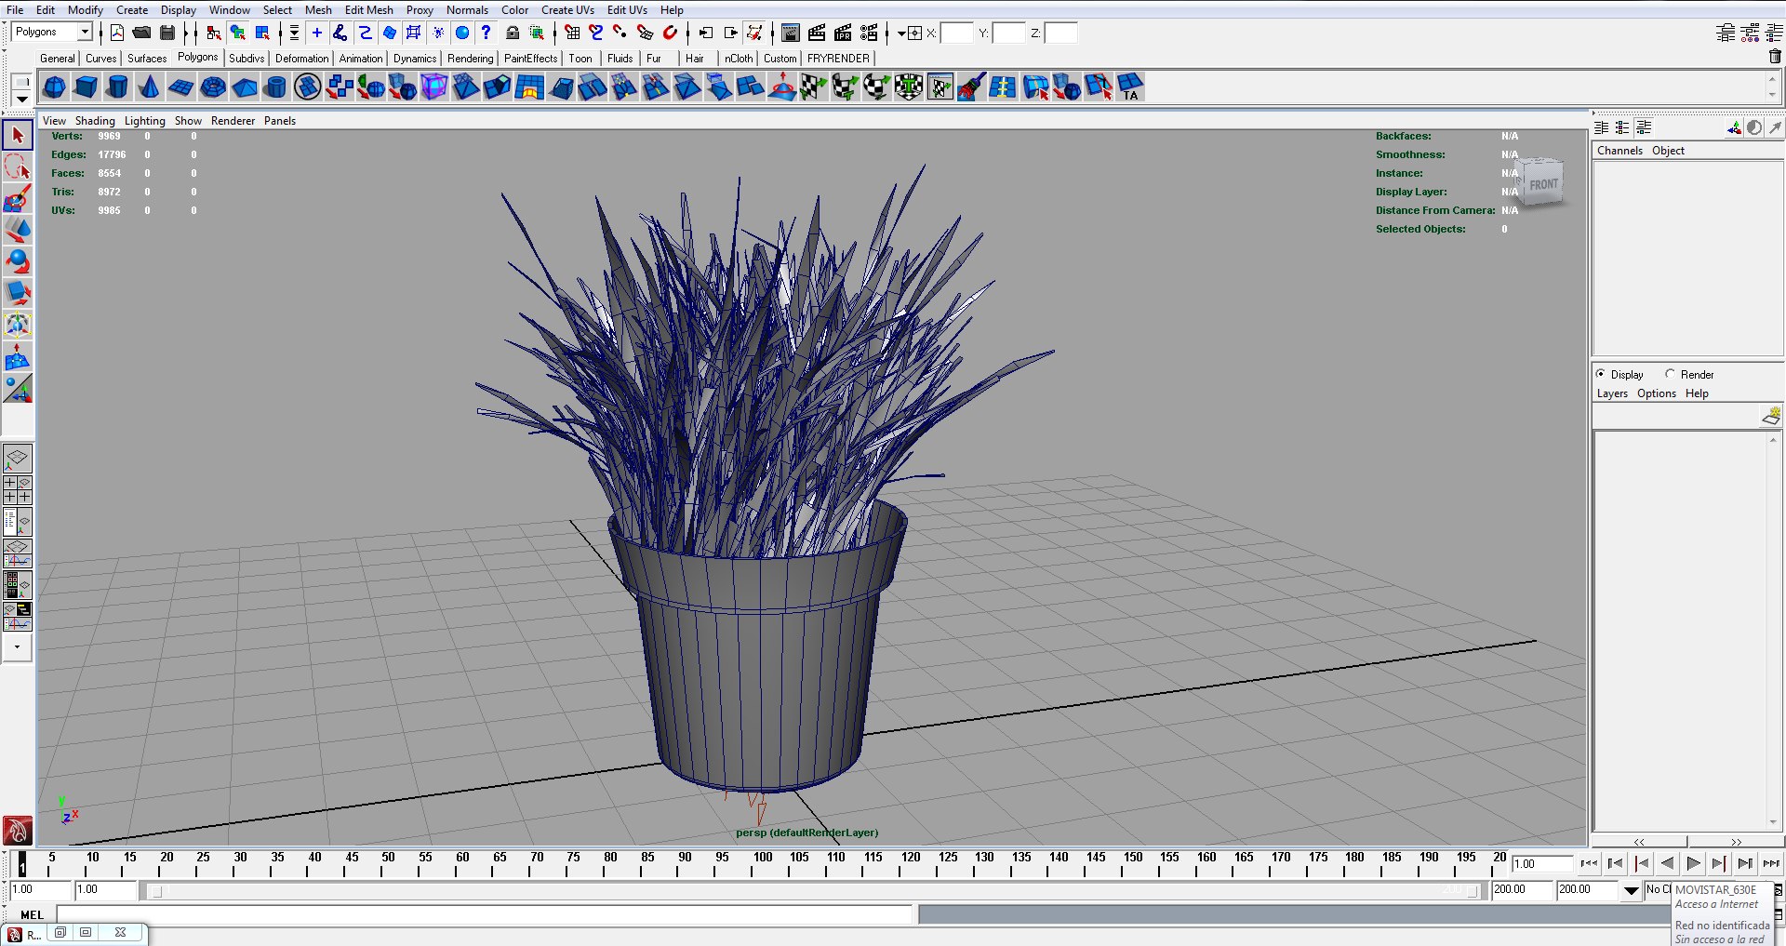Click the question mark help icon
Viewport: 1786px width, 946px height.
point(486,33)
